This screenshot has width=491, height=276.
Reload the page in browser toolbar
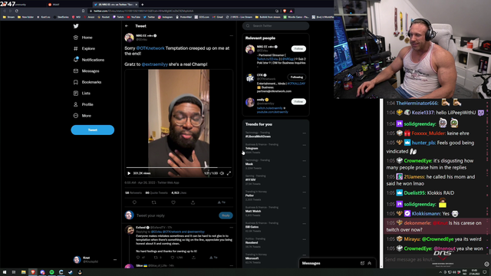17,11
